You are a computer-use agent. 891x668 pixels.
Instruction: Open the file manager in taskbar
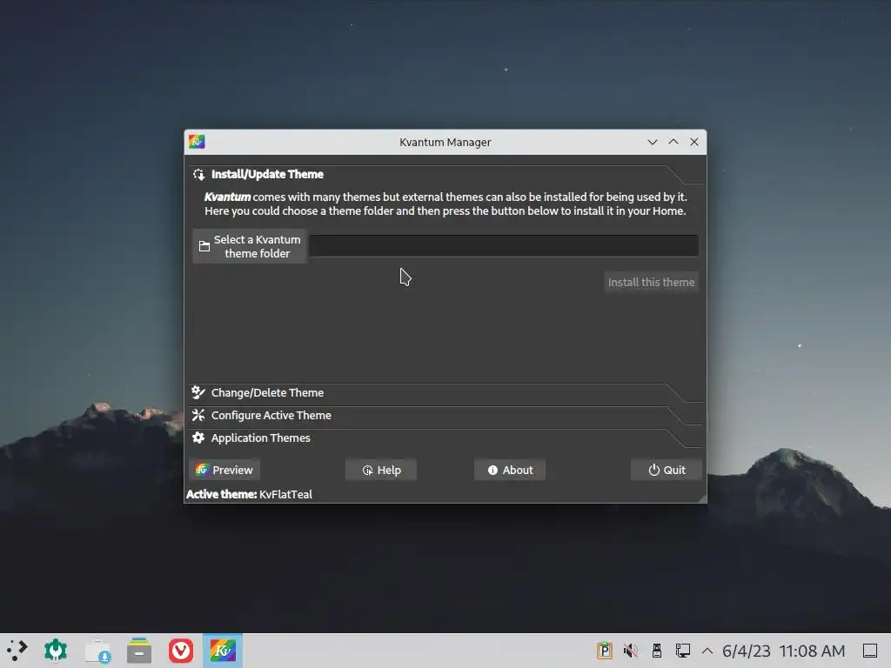click(x=139, y=651)
